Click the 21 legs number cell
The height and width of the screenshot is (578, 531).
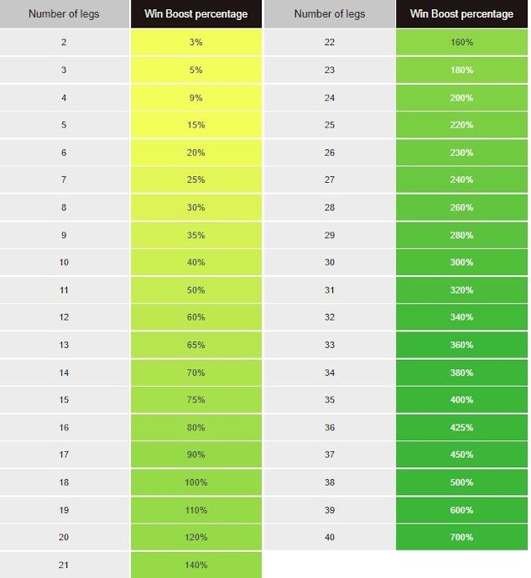65,565
